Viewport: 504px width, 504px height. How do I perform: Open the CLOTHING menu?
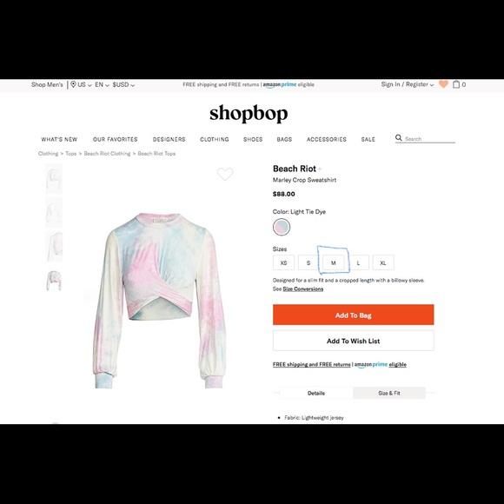click(215, 139)
